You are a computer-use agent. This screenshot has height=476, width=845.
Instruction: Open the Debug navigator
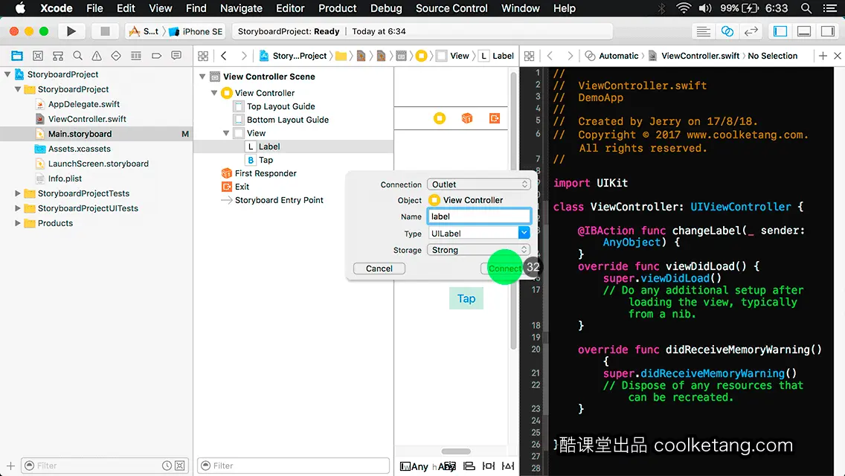point(136,56)
